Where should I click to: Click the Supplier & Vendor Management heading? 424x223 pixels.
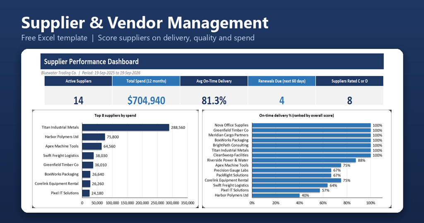pyautogui.click(x=145, y=22)
